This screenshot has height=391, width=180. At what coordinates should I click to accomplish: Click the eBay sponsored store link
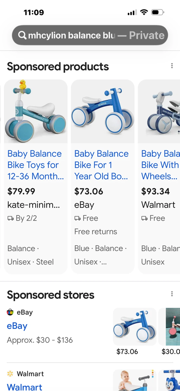[x=17, y=326]
